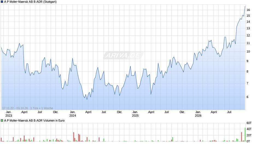
Task: Click the 'Jan. 2024' x-axis label
Action: coord(73,114)
